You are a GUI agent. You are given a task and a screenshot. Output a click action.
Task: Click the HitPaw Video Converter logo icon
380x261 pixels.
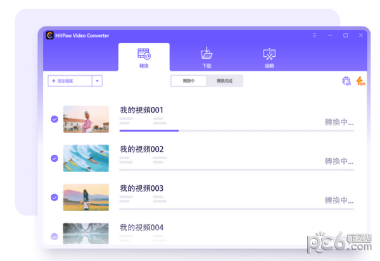[x=49, y=35]
